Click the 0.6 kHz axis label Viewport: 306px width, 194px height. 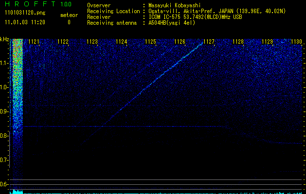pyautogui.click(x=4, y=184)
